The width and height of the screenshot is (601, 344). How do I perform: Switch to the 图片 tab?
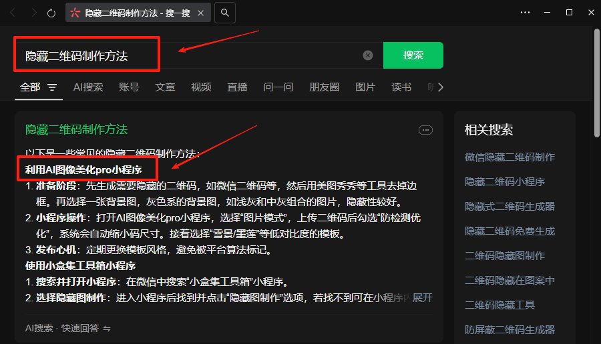[365, 87]
